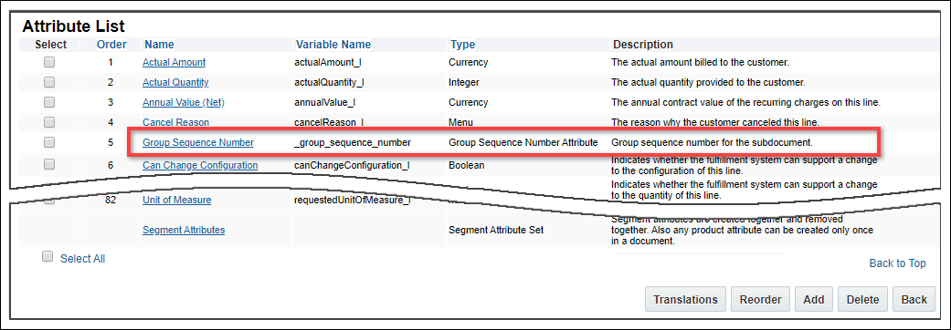
Task: Select the _group_sequence_number variable name cell
Action: [x=353, y=143]
